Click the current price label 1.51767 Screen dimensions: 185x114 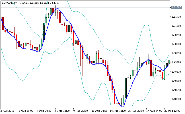176,7
